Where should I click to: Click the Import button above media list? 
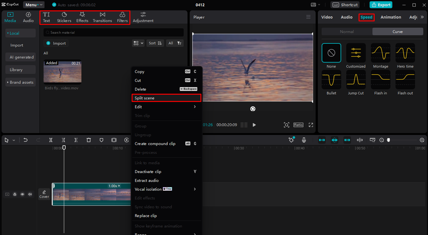tap(56, 43)
